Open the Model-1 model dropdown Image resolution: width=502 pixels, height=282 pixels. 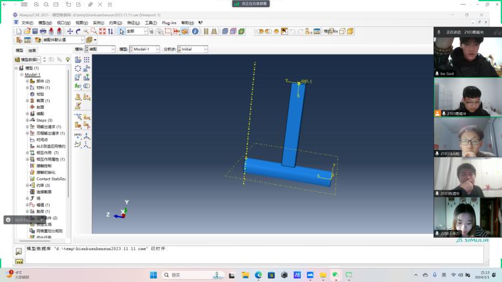(145, 49)
